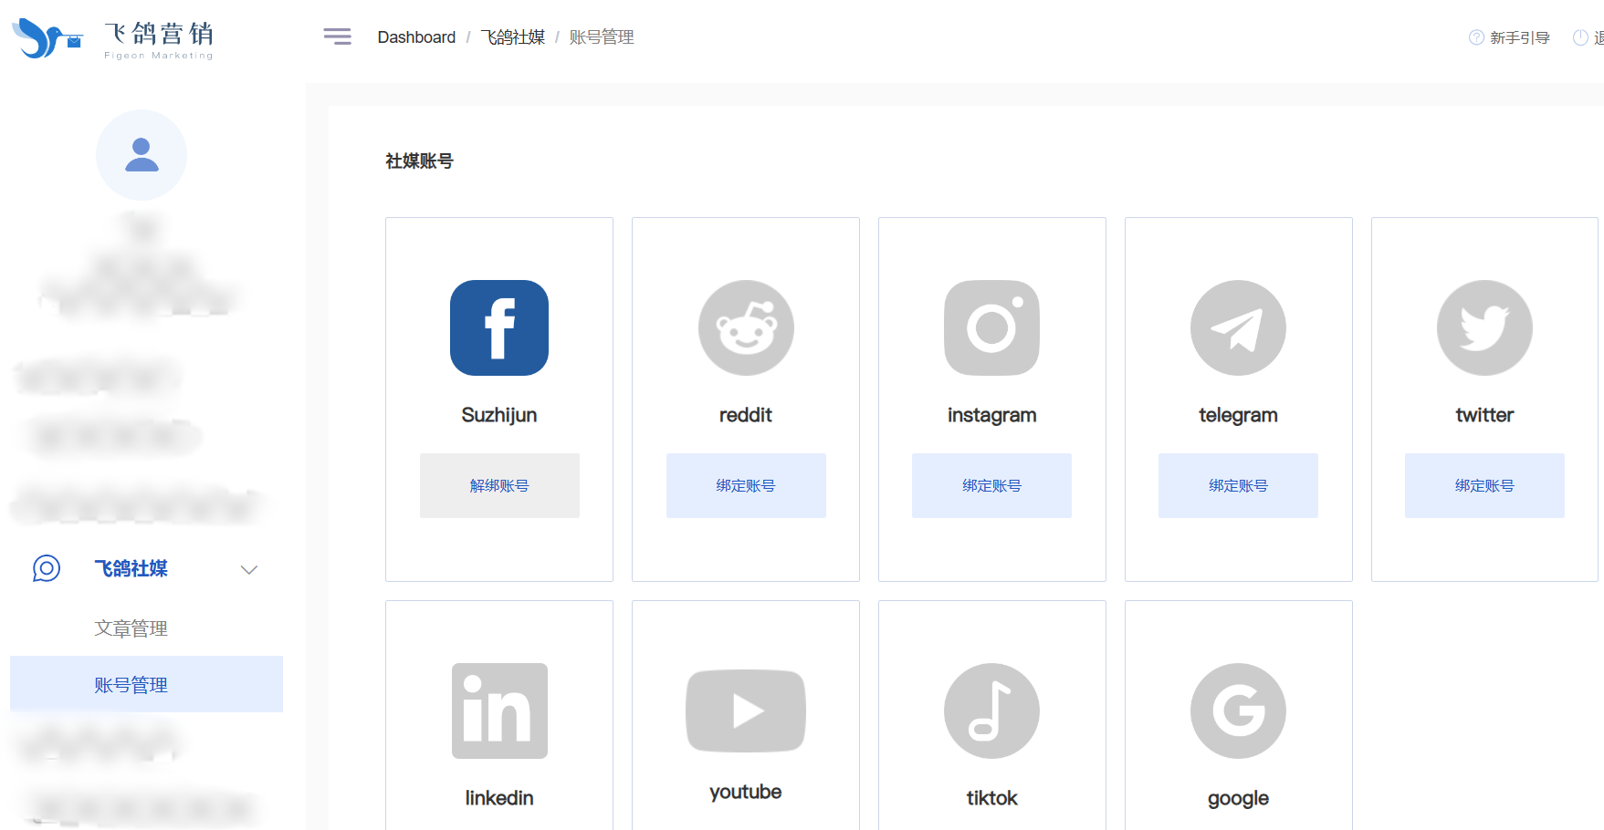Click the tiktok note icon
The width and height of the screenshot is (1604, 830).
point(992,711)
